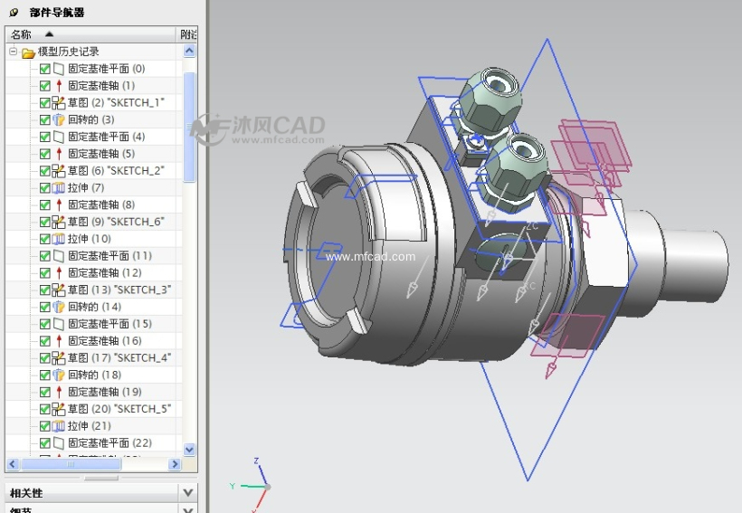Click the horizontal scrollbar thumb in navigator

71,464
